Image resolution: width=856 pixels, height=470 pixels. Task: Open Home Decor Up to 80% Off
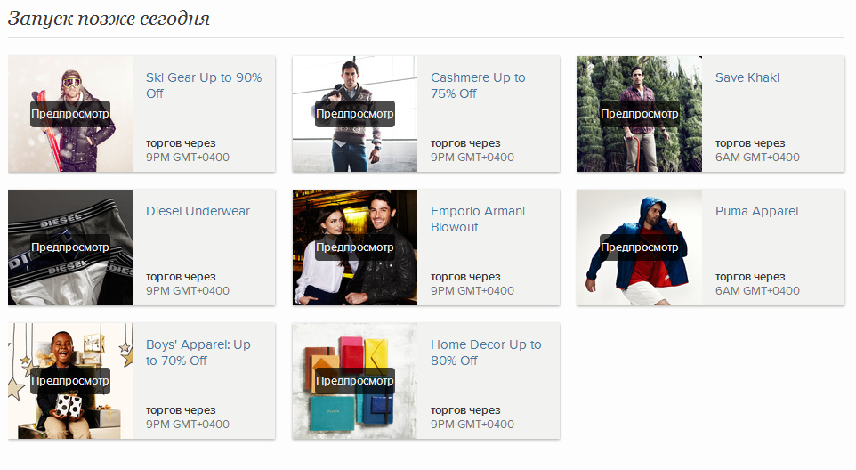point(486,352)
